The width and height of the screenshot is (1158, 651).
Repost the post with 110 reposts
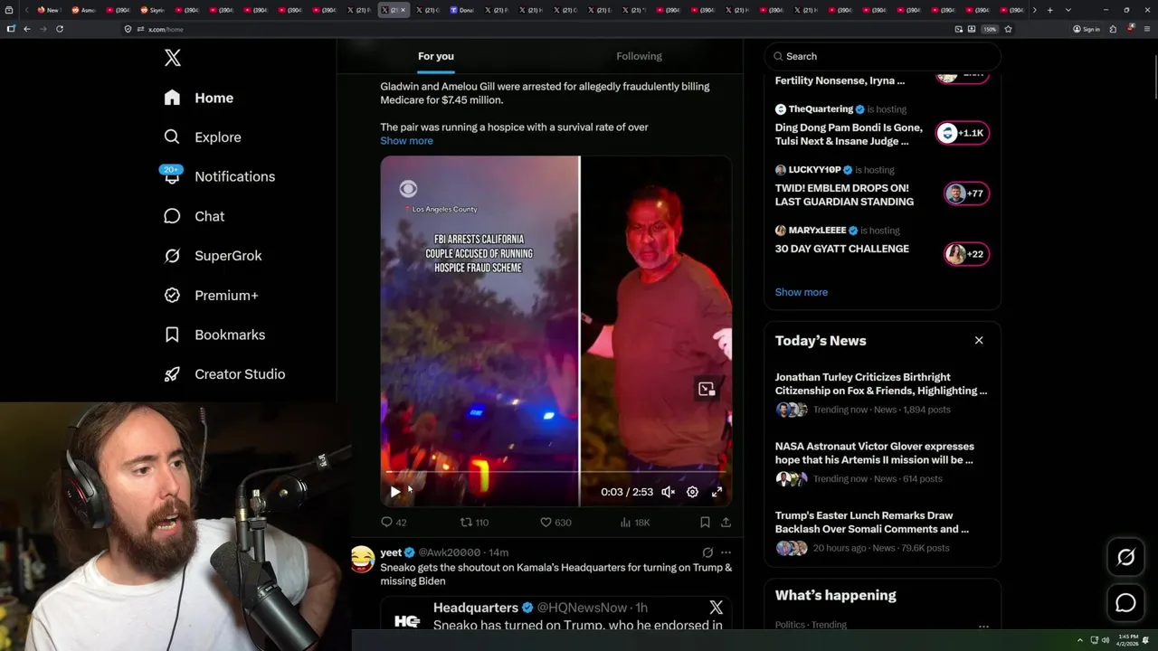tap(474, 522)
